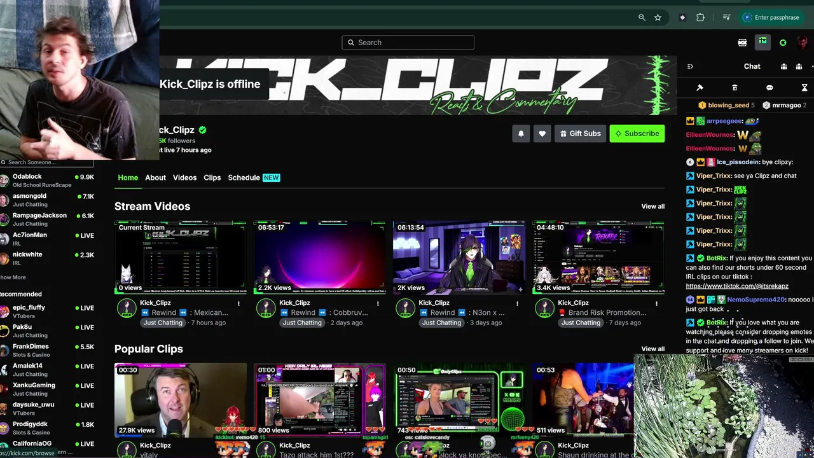The width and height of the screenshot is (814, 458).
Task: View all Popular Clips
Action: click(652, 349)
